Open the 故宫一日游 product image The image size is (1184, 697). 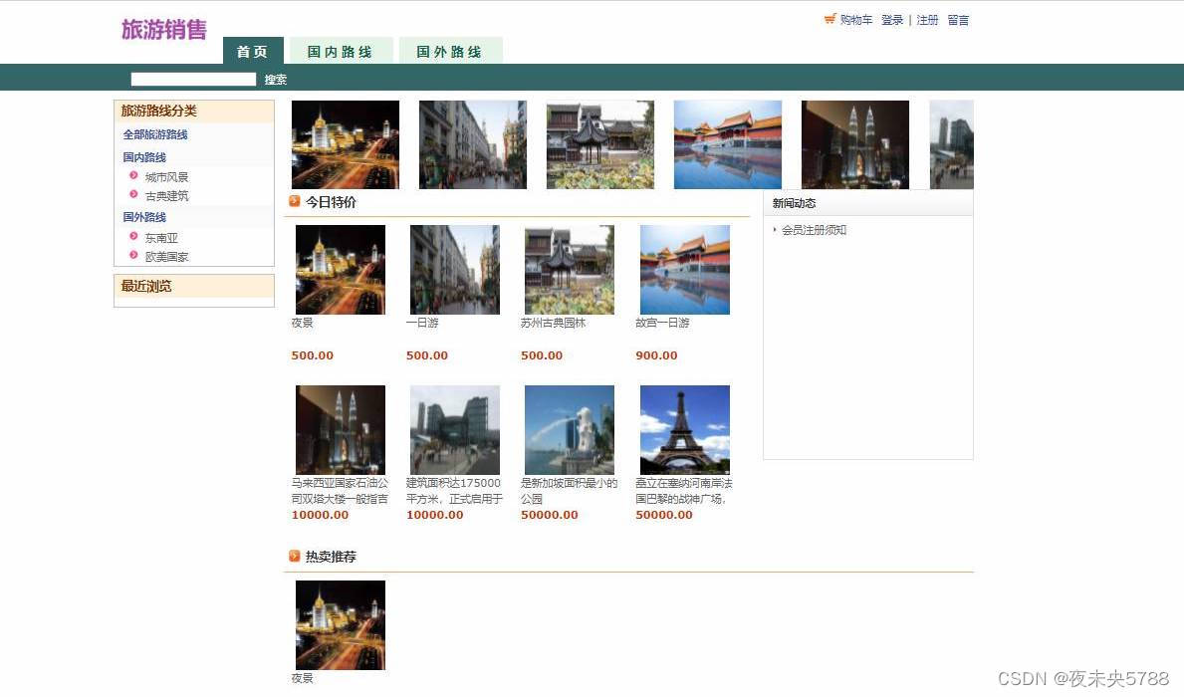coord(685,270)
